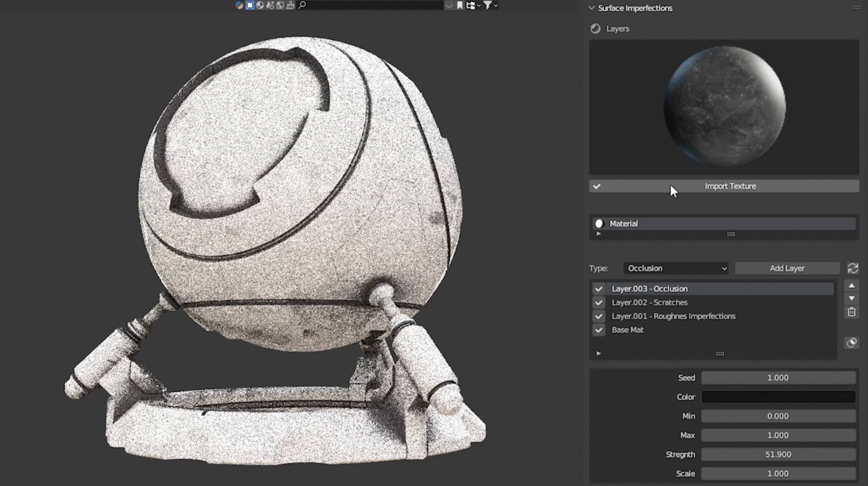
Task: Delete the Occlusion layer with trash icon
Action: tap(852, 312)
